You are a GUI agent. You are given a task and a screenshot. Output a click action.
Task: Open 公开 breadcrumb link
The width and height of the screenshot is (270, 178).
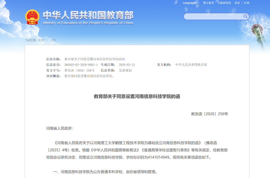point(53,40)
